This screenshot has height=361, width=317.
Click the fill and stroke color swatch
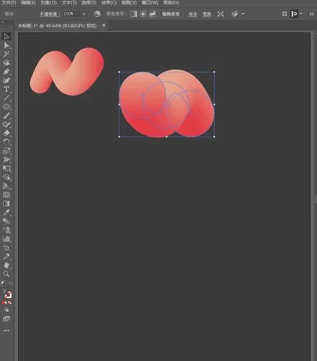[7, 294]
